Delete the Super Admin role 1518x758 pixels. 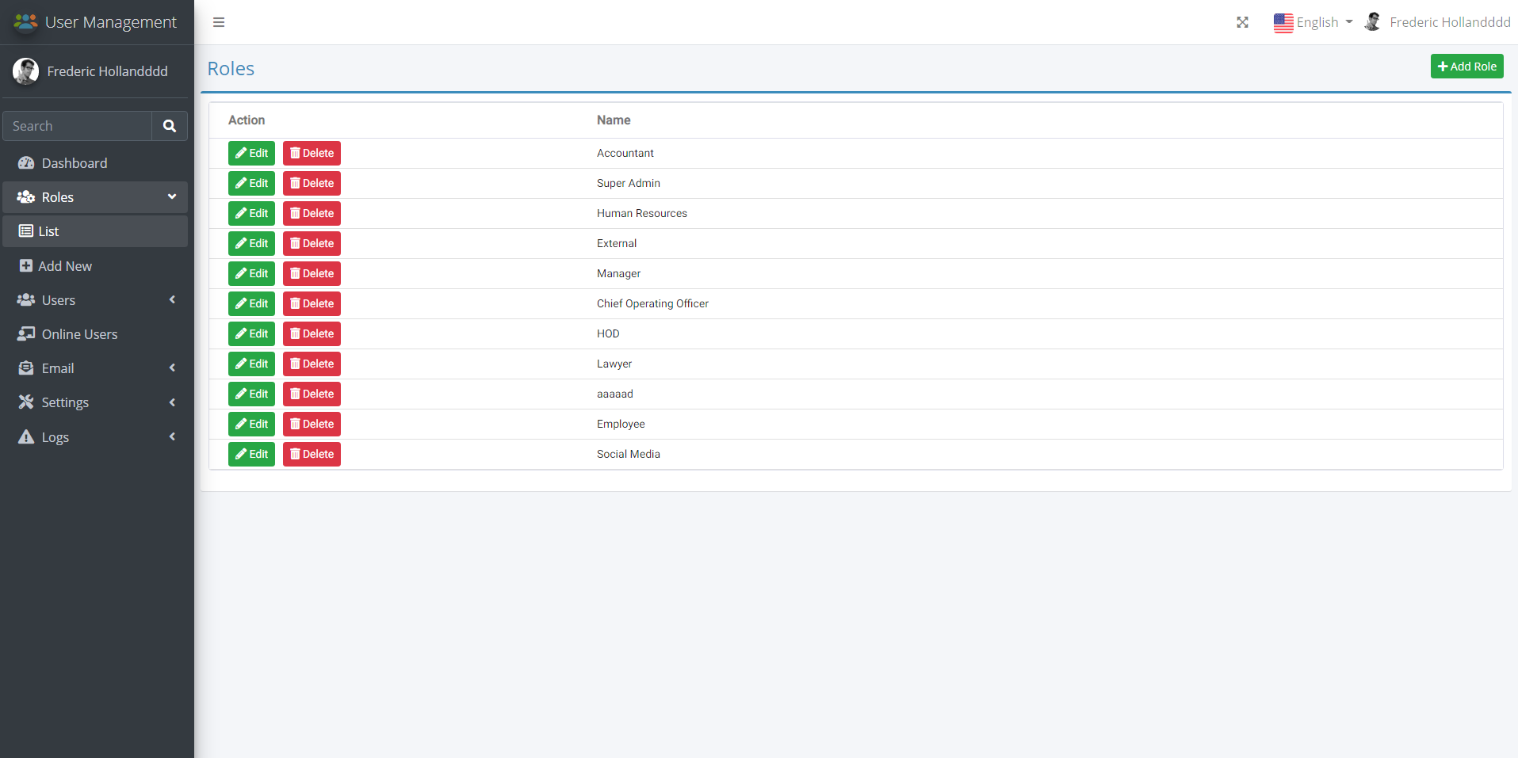pos(312,183)
